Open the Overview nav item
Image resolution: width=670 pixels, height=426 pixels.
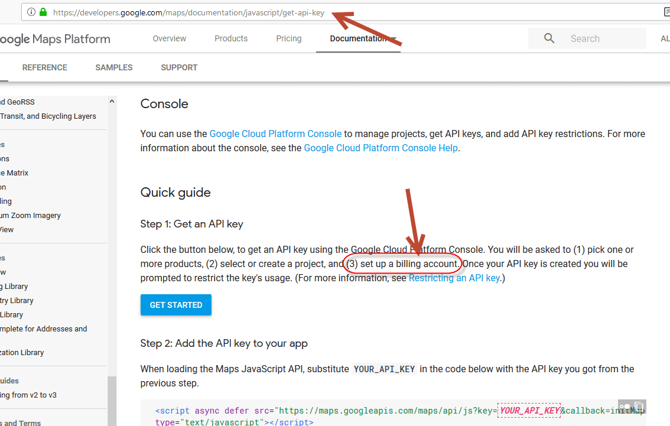point(169,38)
